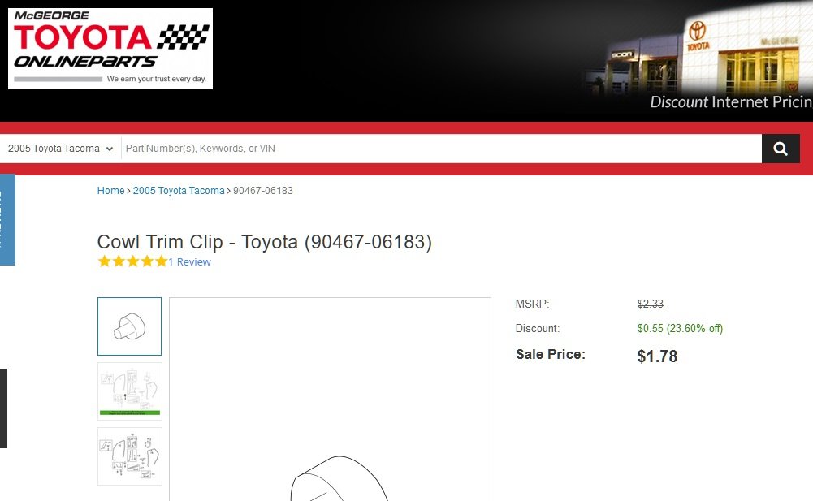Screen dimensions: 813x501
Task: Open the blue side tab on left edge
Action: [8, 220]
